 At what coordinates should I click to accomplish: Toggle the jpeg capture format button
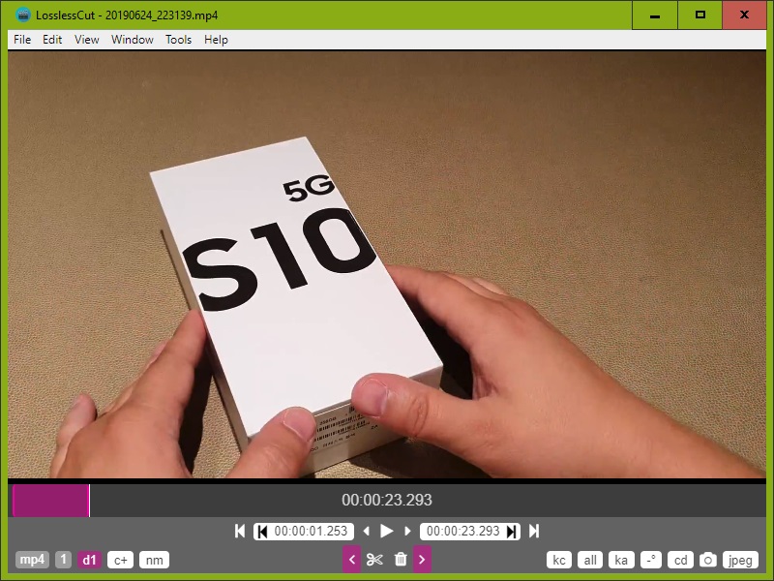click(x=740, y=560)
